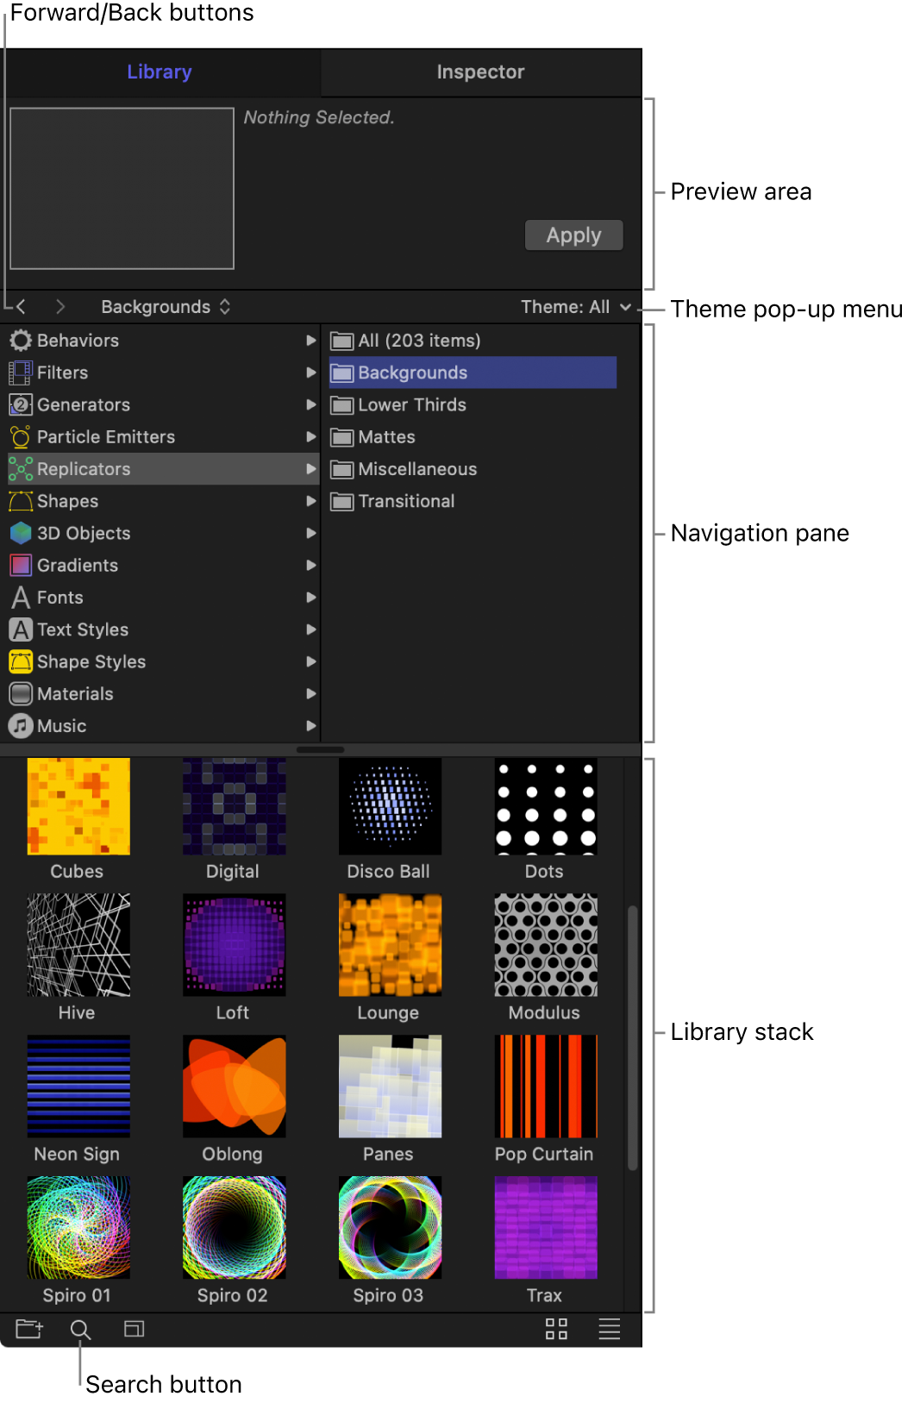Viewport: 914px width, 1409px height.
Task: Select the Spiro 03 thumbnail
Action: [390, 1228]
